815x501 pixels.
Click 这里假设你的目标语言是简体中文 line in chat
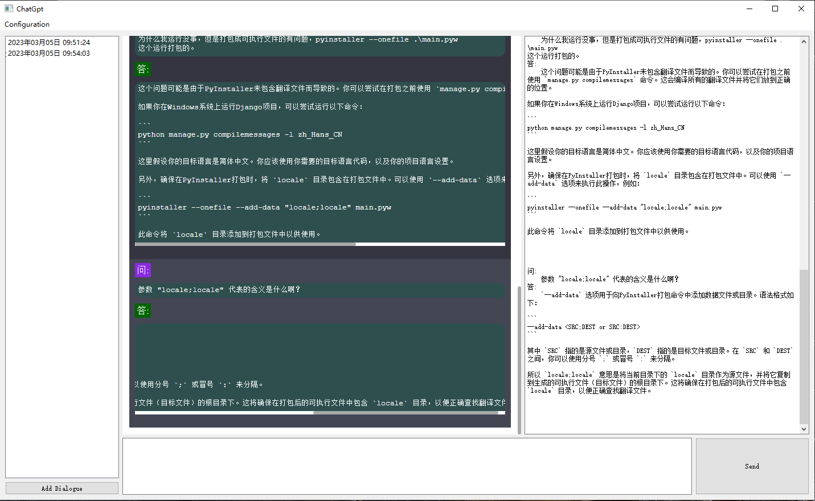click(x=296, y=161)
